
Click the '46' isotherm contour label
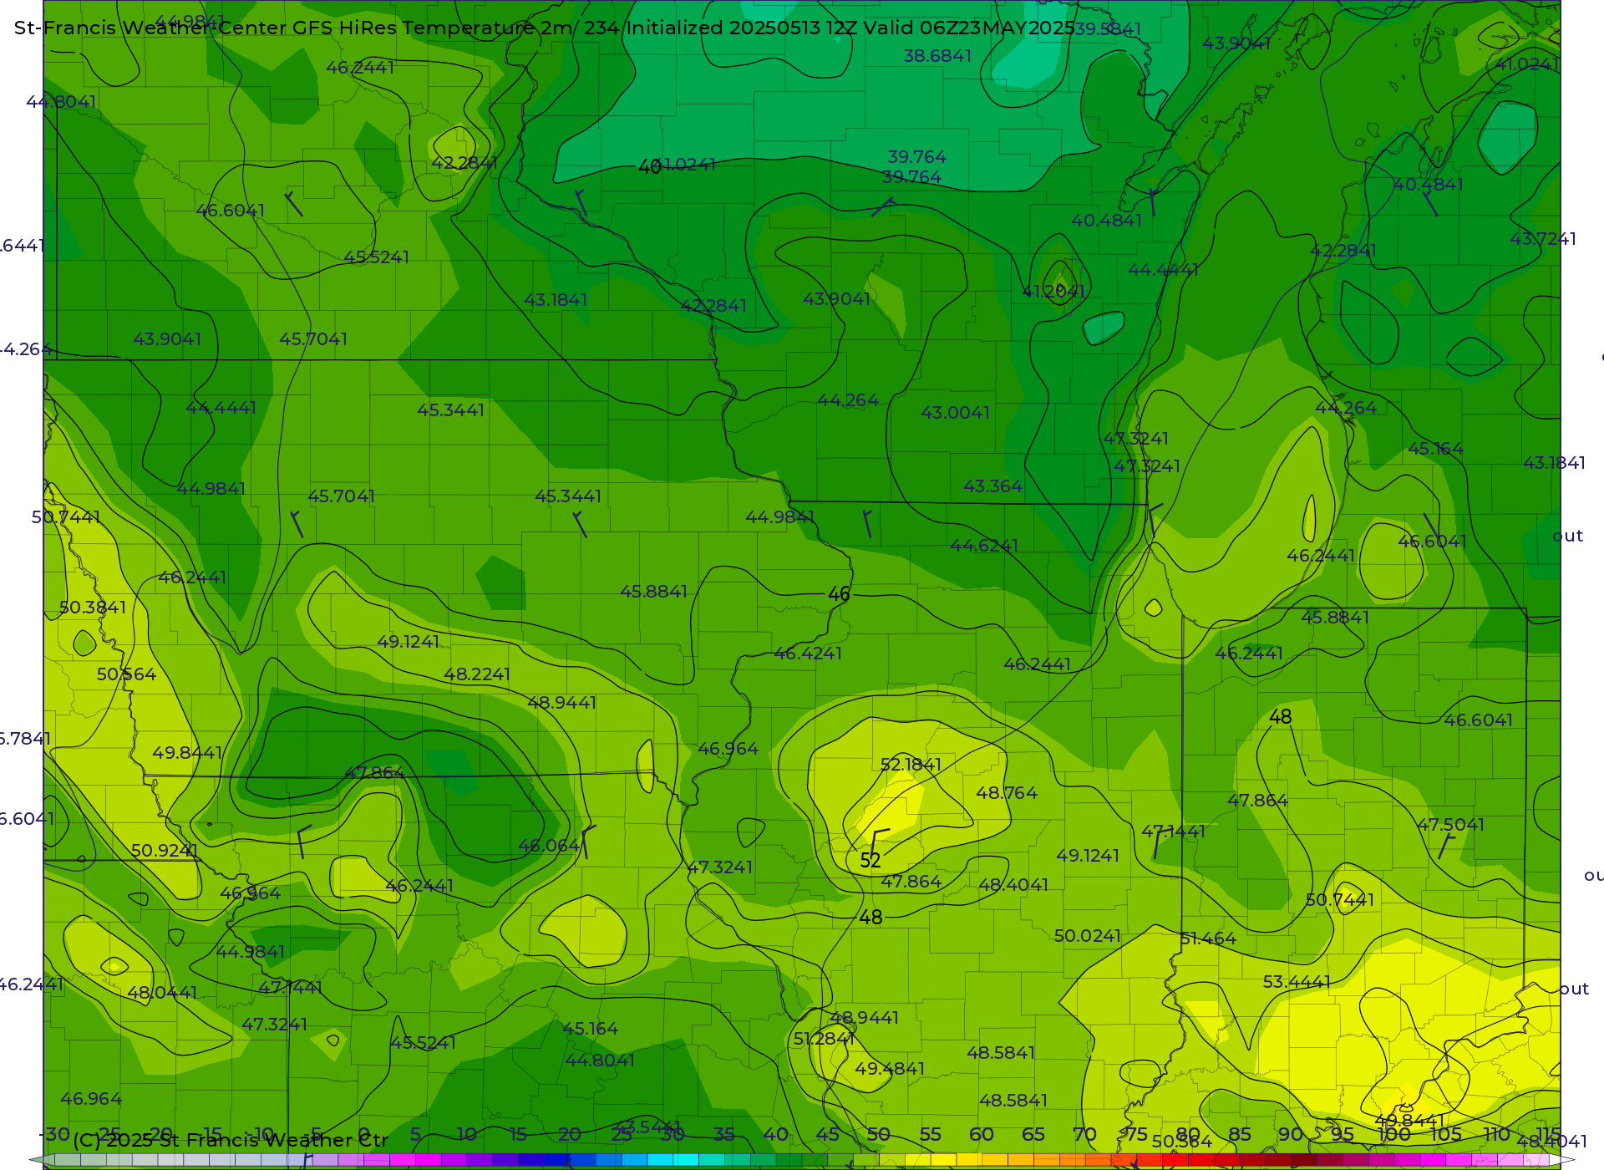(x=839, y=594)
